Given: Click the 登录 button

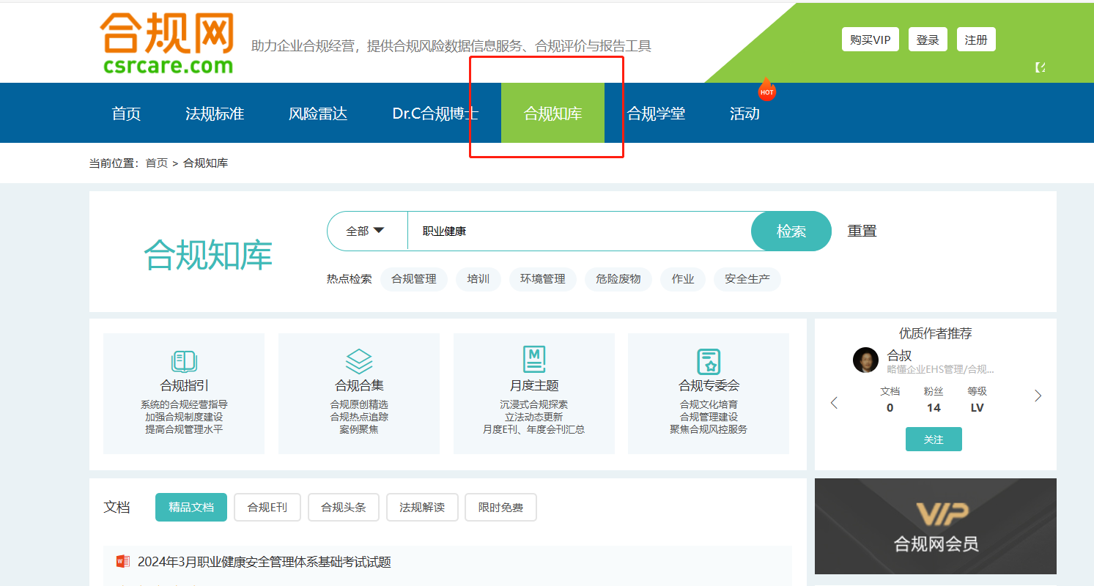Looking at the screenshot, I should (x=928, y=40).
